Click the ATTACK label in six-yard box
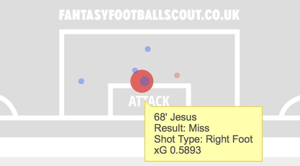 coord(149,101)
